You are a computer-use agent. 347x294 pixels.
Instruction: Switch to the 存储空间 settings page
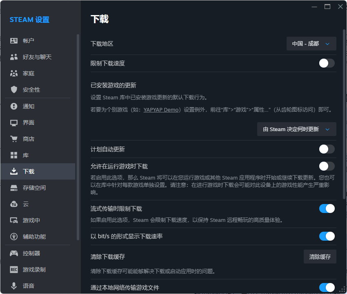34,188
